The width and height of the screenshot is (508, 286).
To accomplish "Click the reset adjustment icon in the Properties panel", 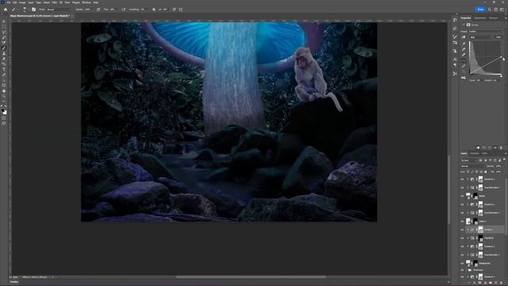I will 489,148.
